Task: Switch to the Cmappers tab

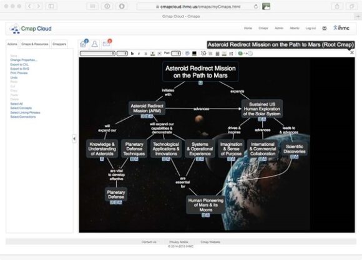Action: click(59, 44)
